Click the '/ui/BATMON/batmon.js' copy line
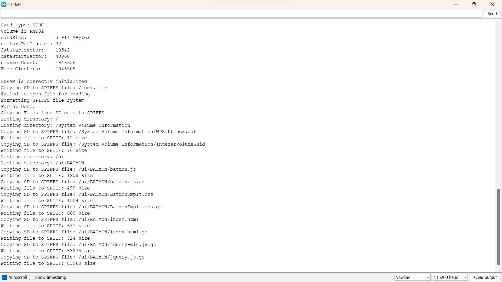Screen dimensions: 502x282 69,169
